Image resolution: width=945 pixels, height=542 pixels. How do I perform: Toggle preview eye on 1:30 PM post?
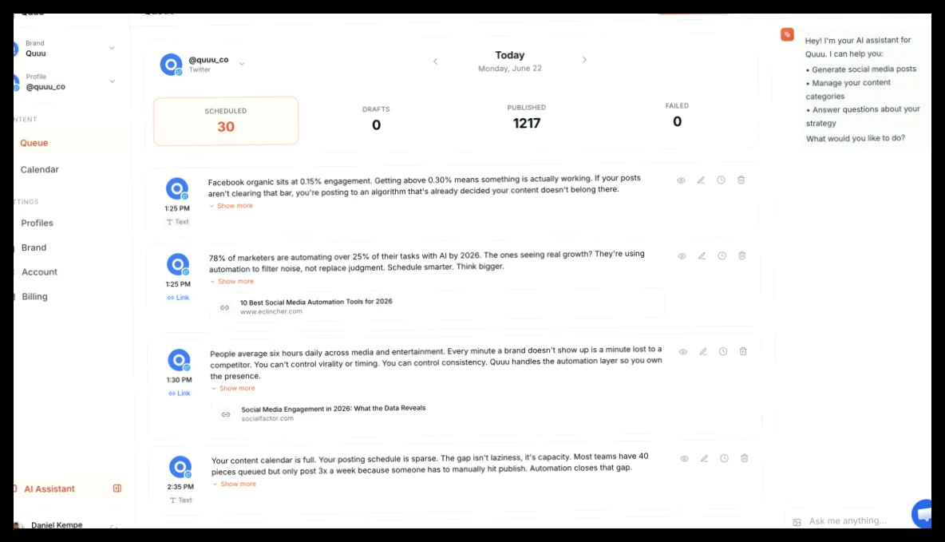click(683, 352)
